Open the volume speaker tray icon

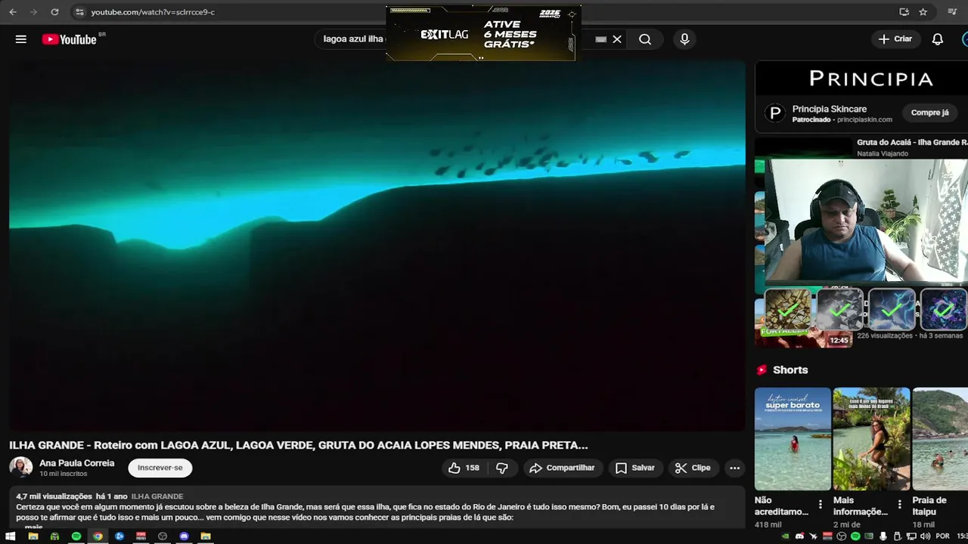(924, 536)
